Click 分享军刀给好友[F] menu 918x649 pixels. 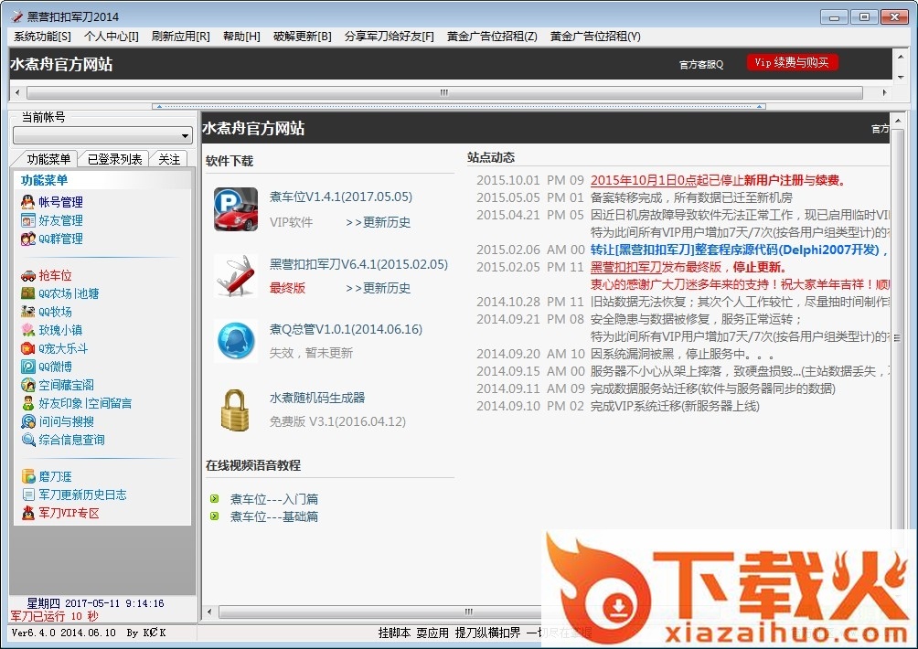pos(389,37)
